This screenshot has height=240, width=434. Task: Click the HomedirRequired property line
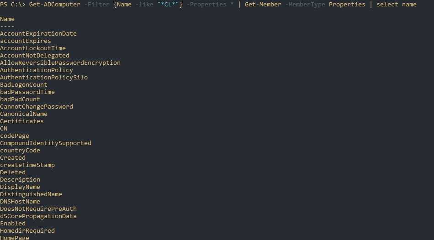pos(27,231)
